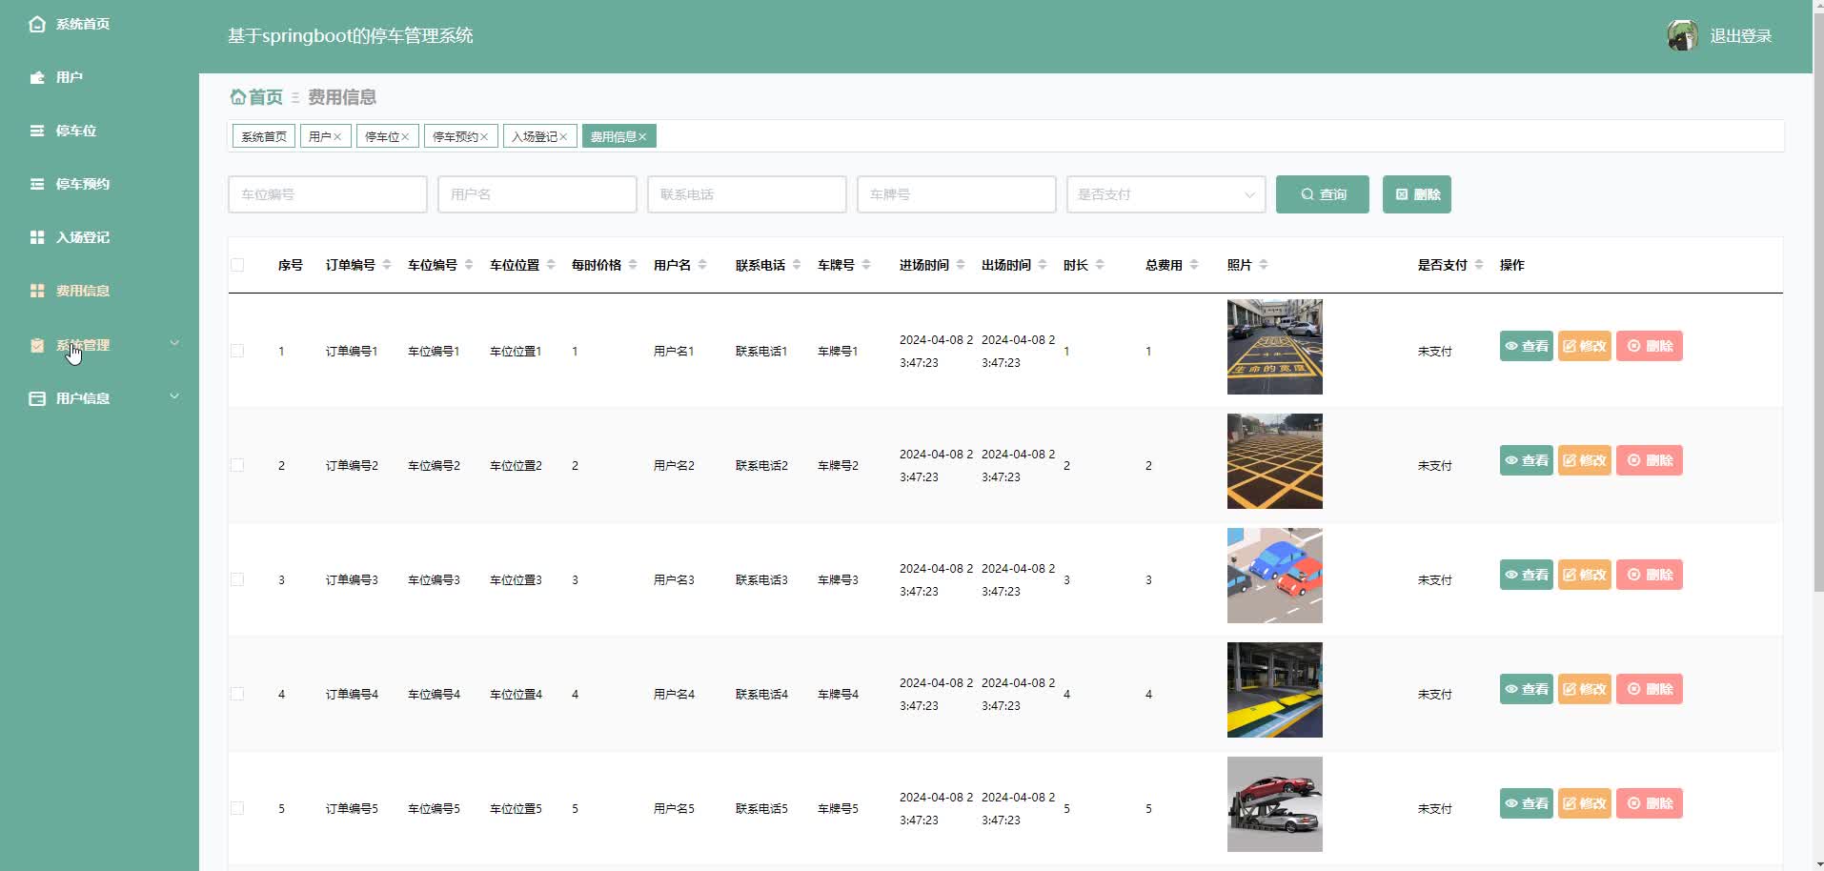Click 修改 button for 订单编号3
This screenshot has width=1824, height=871.
point(1585,575)
